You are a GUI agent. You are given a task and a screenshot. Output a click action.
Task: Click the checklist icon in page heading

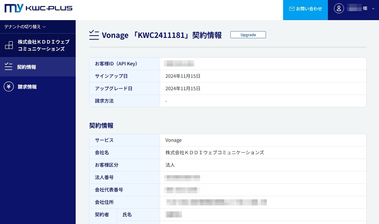point(94,35)
